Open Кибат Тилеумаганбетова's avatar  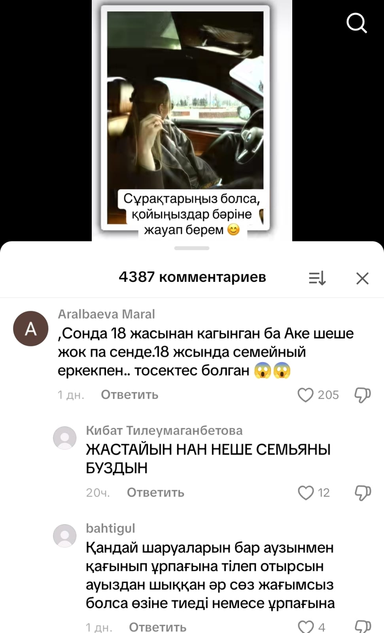point(65,438)
